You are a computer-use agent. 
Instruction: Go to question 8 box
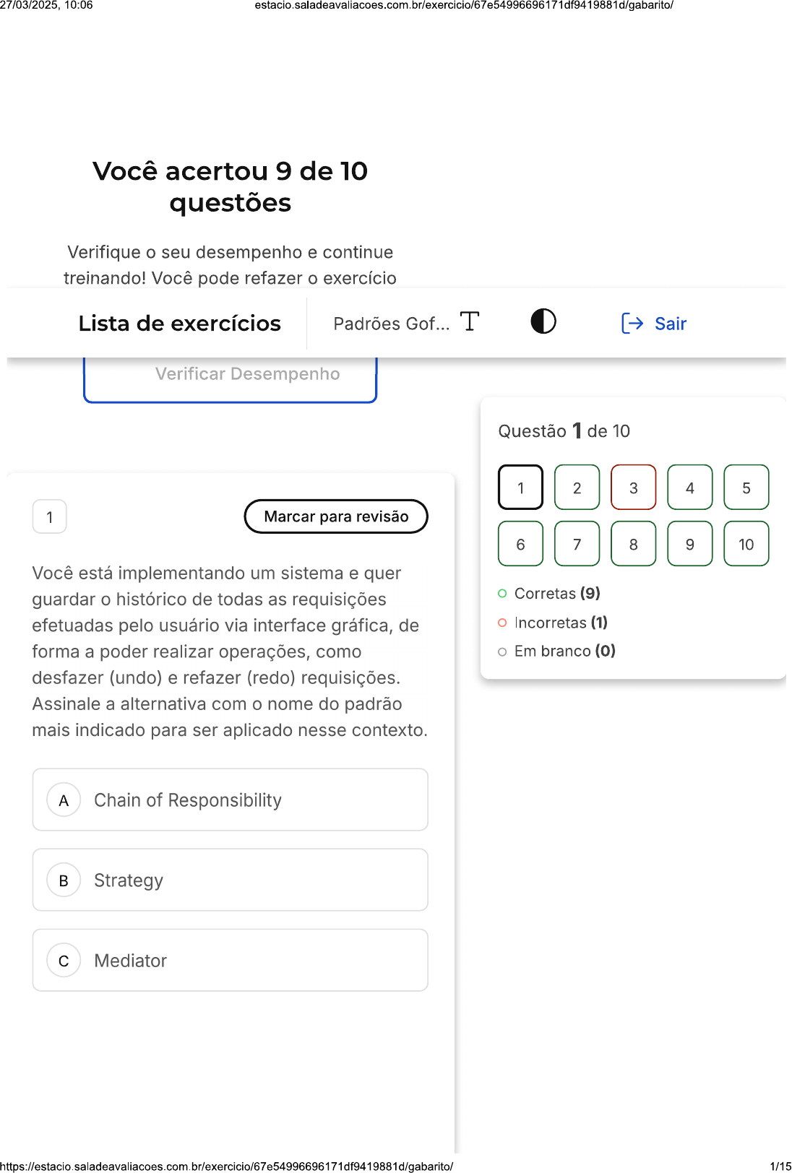pos(633,544)
